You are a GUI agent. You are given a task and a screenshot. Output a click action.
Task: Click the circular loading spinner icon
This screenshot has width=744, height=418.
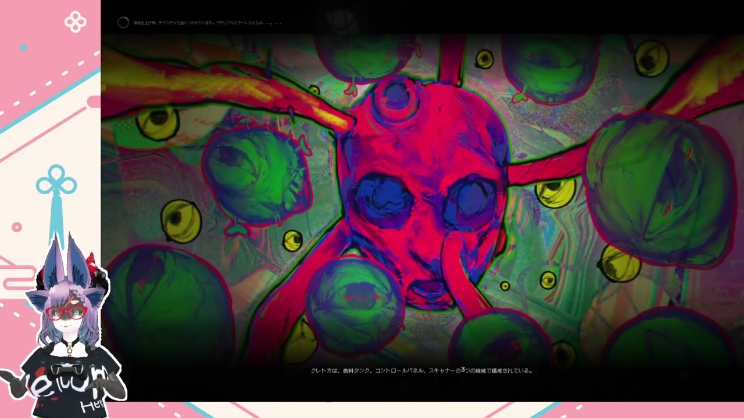coord(123,23)
